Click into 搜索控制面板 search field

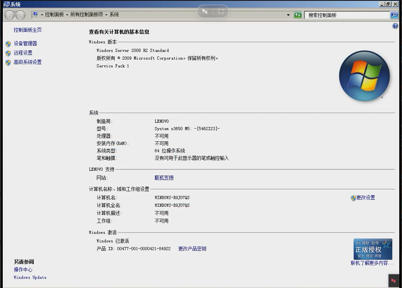347,15
